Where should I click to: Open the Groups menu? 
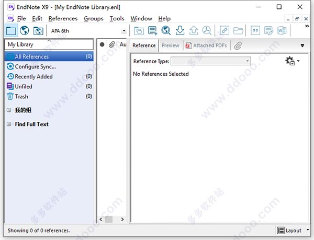[94, 18]
